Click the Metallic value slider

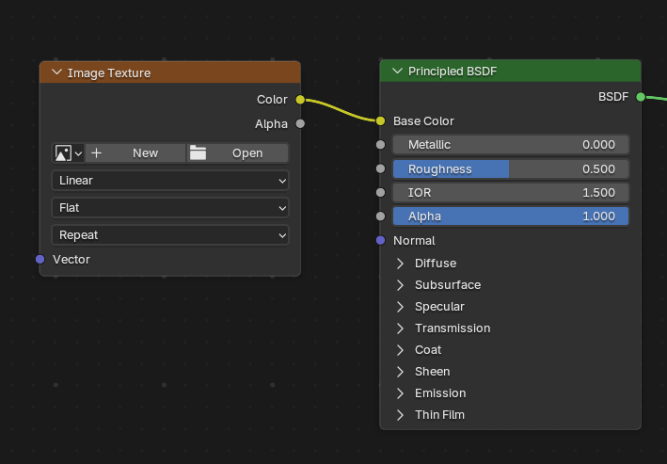pos(511,145)
